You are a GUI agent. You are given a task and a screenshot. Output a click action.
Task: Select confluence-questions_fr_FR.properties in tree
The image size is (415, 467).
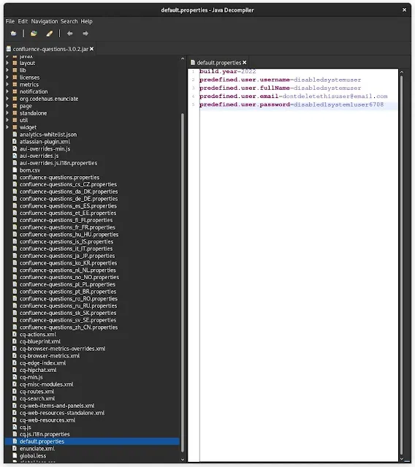point(67,227)
